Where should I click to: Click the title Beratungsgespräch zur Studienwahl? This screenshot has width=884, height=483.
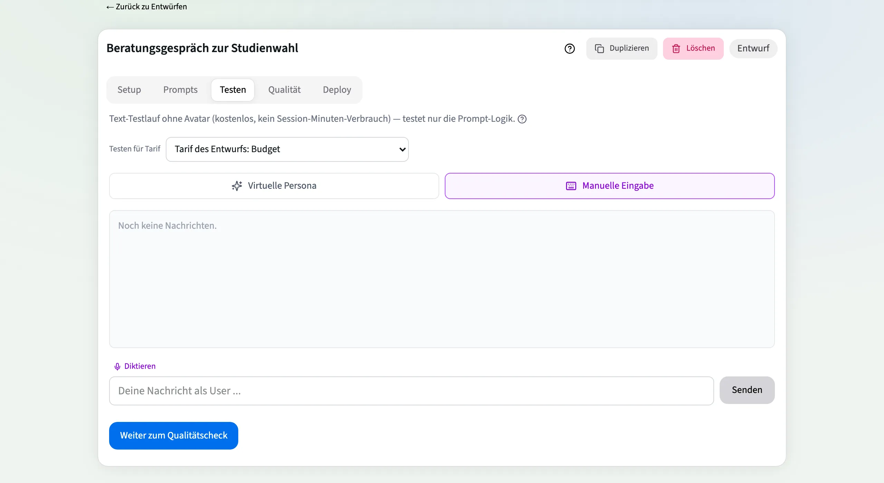pos(202,49)
